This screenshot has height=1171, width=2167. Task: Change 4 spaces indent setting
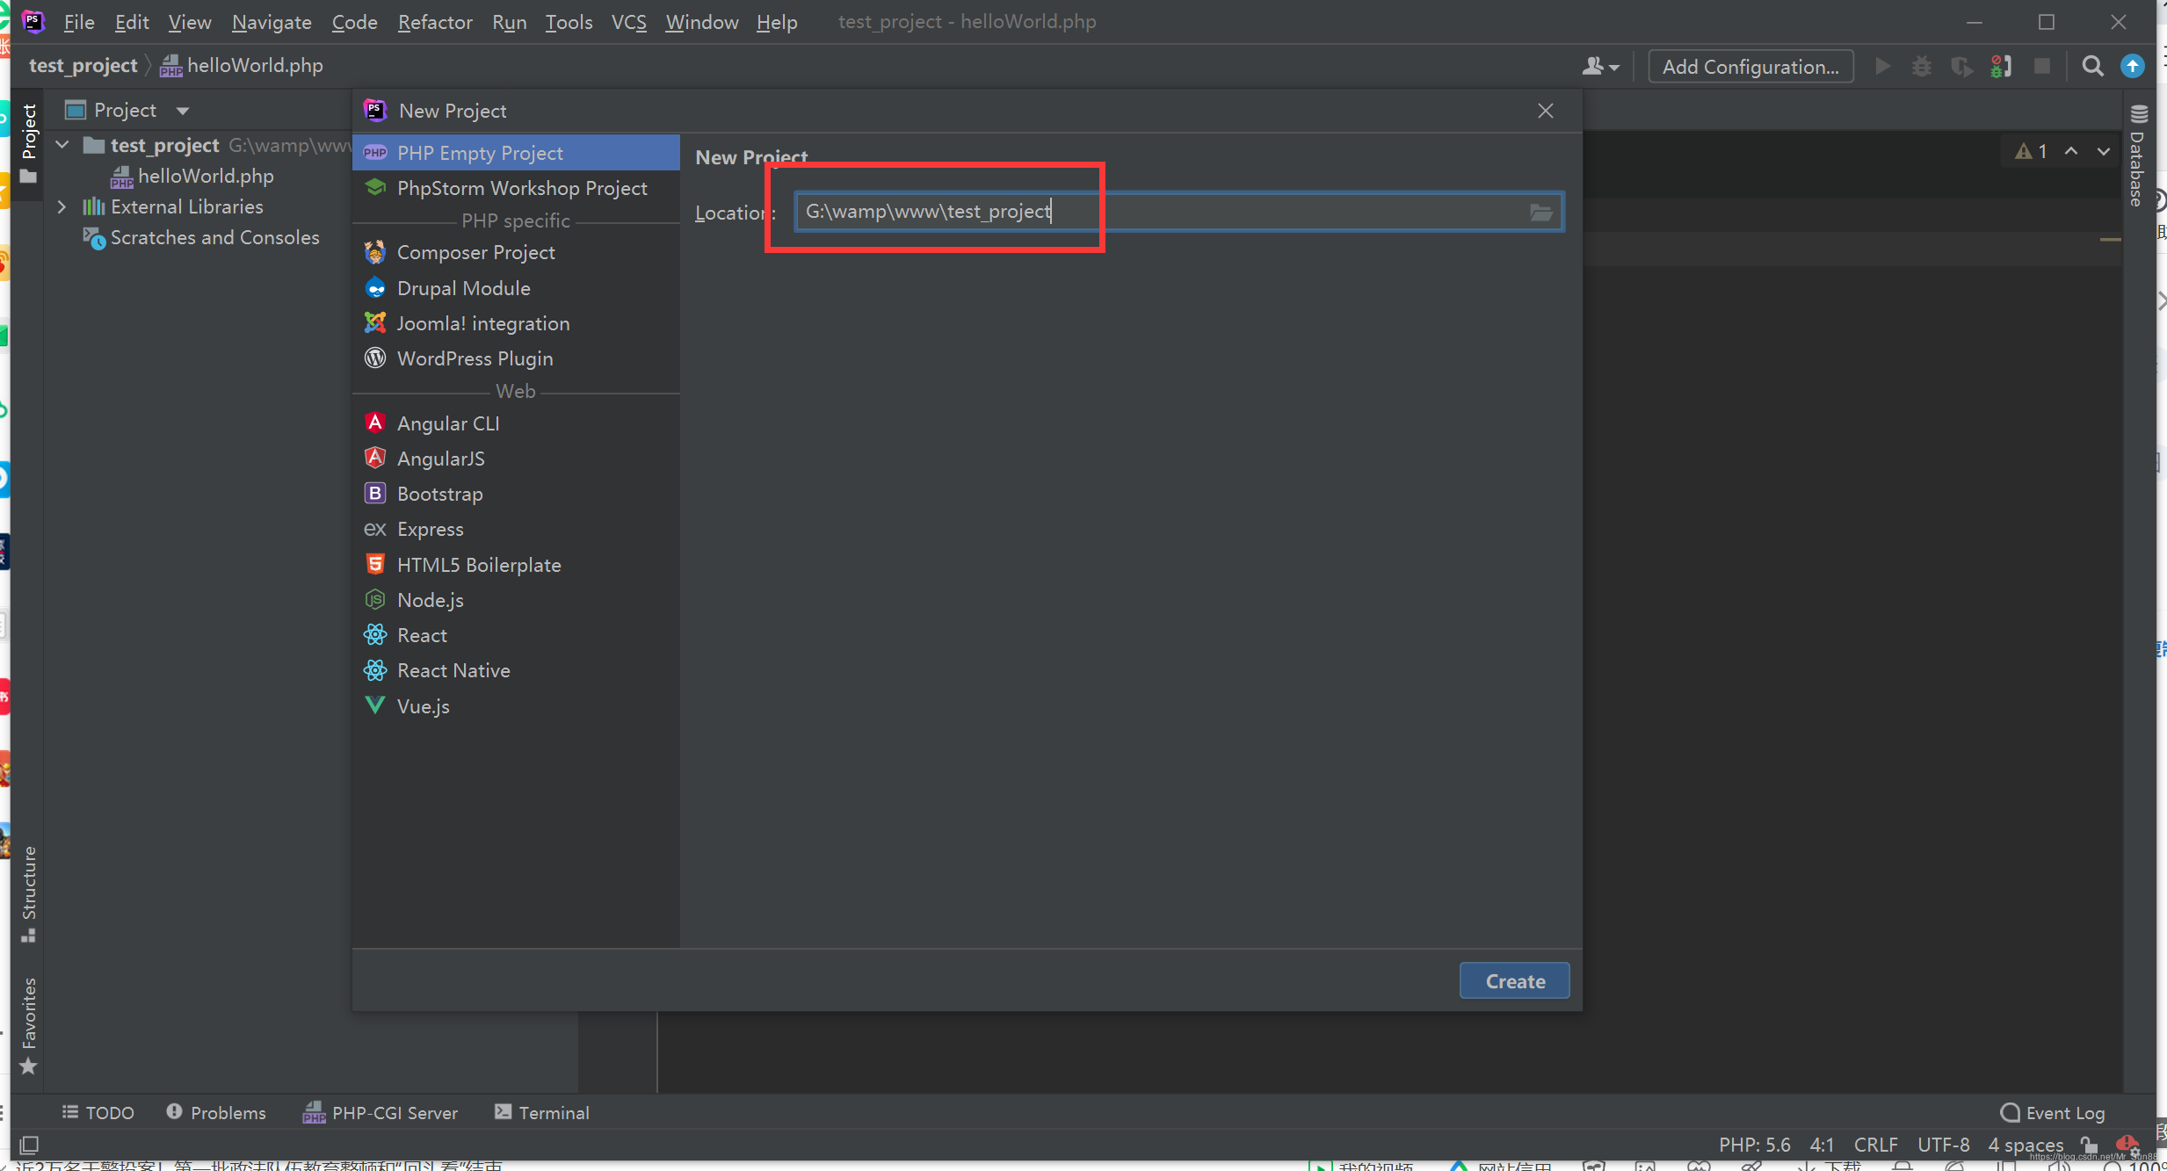(2026, 1145)
